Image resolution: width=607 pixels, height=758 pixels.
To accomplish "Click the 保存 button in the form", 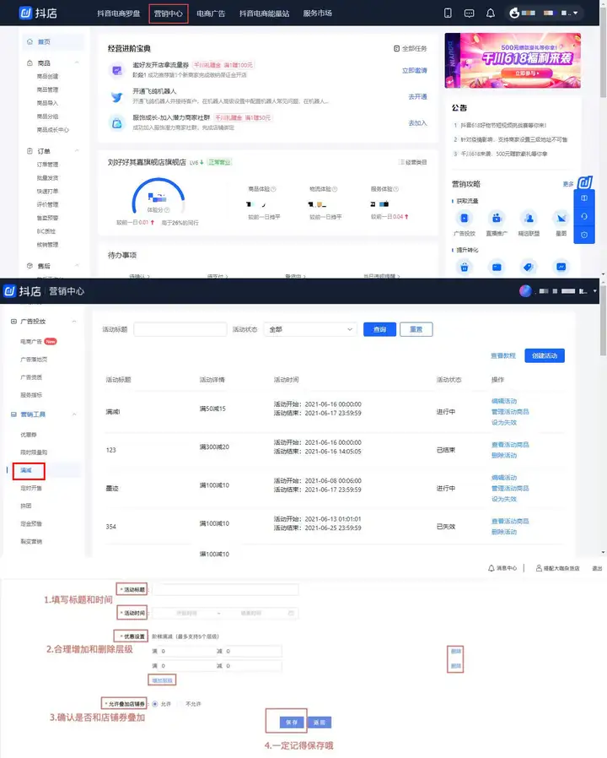I will pos(292,723).
